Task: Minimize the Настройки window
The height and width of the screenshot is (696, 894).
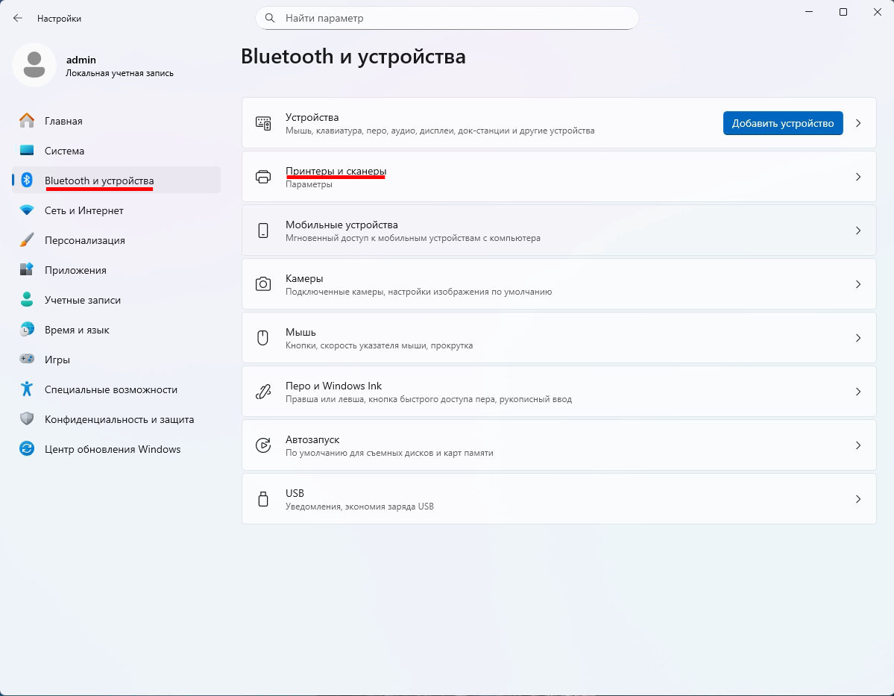Action: click(809, 12)
